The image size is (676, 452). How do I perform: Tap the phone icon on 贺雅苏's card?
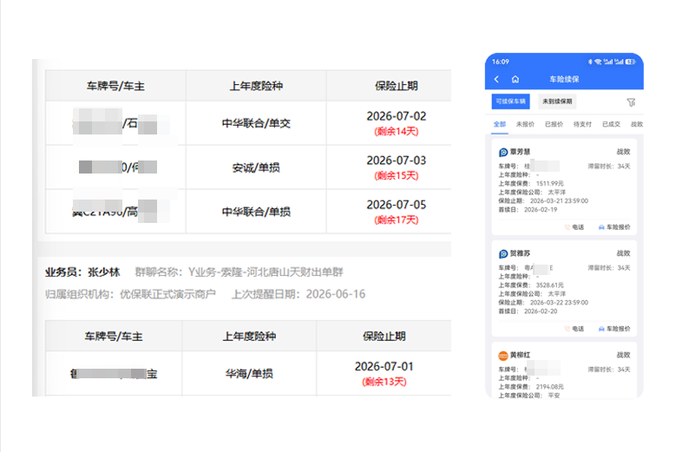(x=568, y=329)
